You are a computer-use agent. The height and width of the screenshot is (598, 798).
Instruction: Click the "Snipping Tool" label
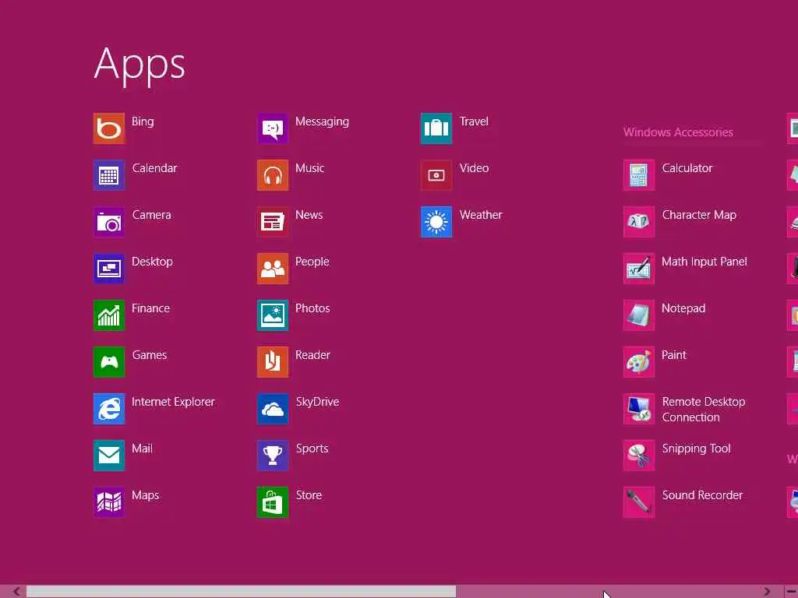tap(696, 448)
